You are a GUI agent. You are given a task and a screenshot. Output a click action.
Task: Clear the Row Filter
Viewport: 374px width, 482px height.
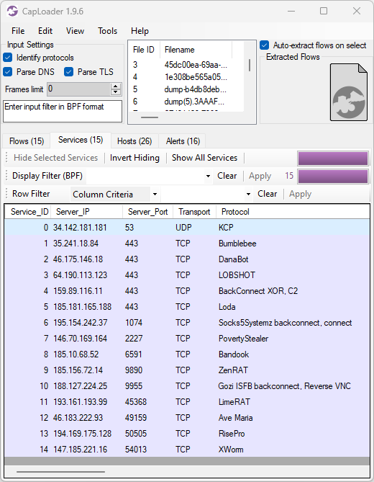click(x=268, y=194)
